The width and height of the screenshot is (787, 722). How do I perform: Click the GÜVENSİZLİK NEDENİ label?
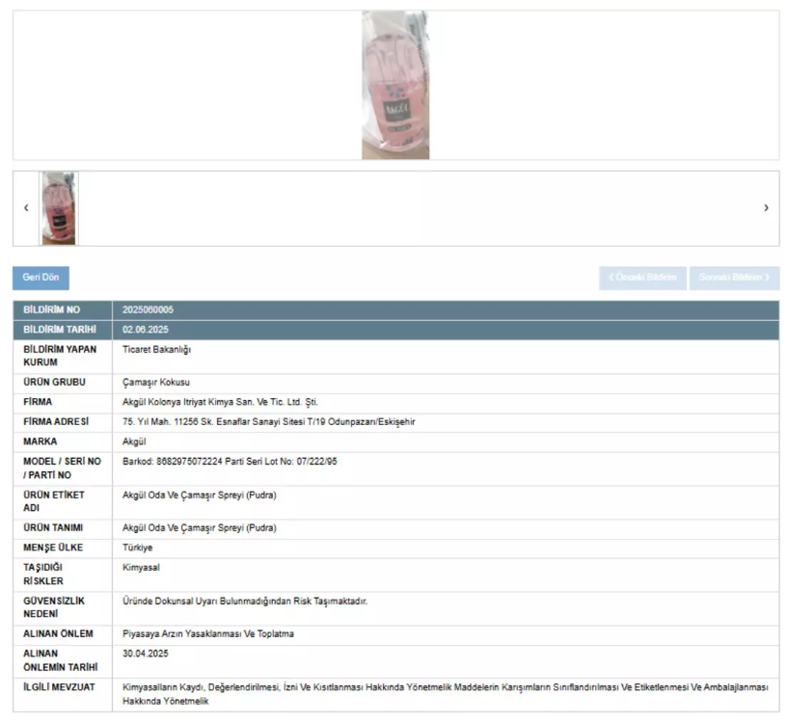[54, 607]
